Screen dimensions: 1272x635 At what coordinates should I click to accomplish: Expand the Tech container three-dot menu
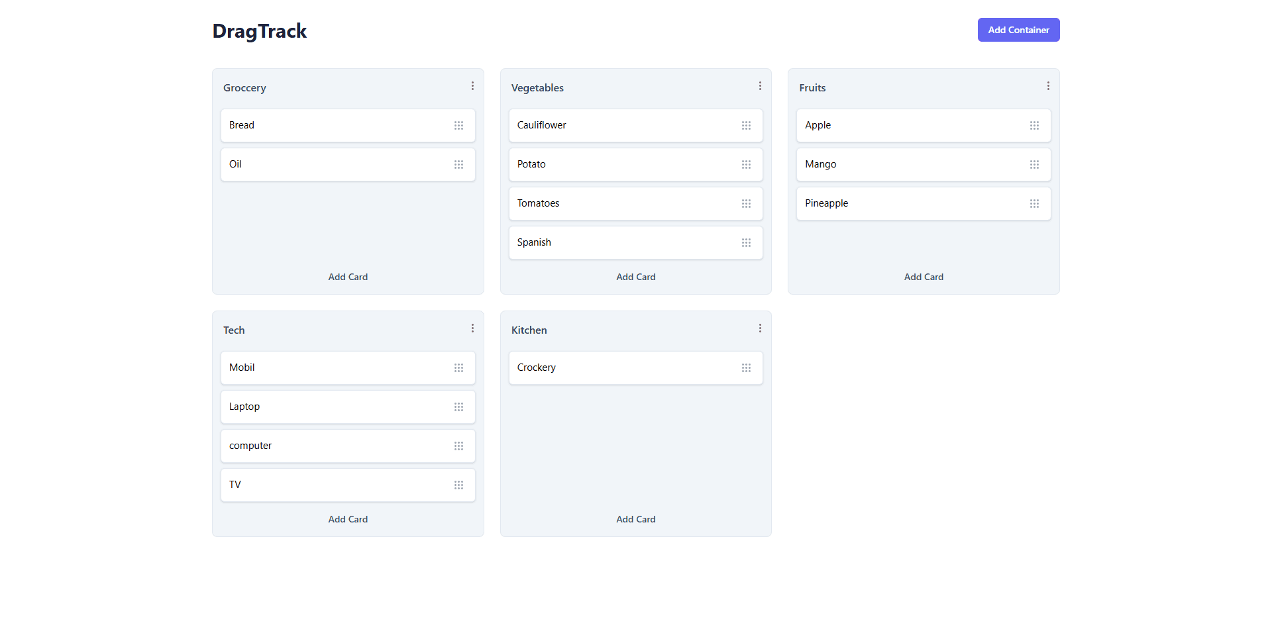(x=472, y=328)
